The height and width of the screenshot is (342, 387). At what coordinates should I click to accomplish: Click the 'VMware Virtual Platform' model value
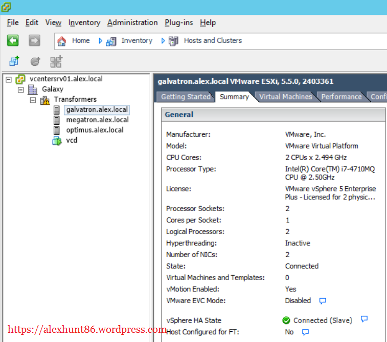tap(322, 146)
